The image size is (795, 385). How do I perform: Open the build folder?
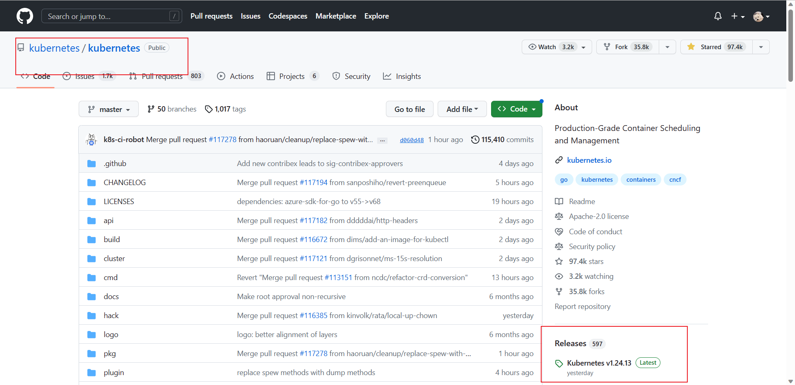click(x=112, y=240)
